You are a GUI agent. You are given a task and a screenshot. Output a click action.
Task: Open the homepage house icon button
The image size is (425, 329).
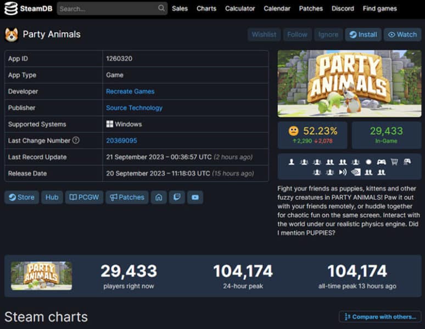[x=159, y=197]
